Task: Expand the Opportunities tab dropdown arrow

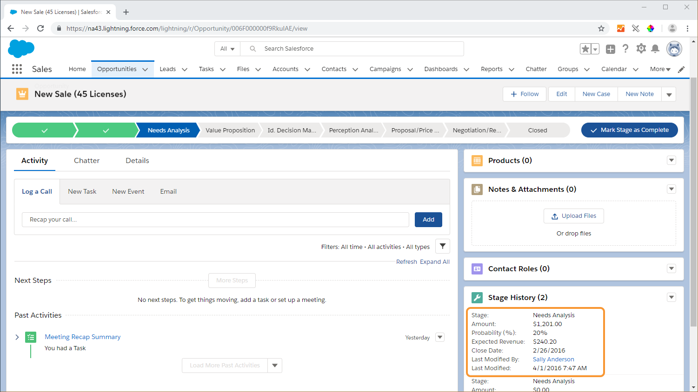Action: (145, 70)
